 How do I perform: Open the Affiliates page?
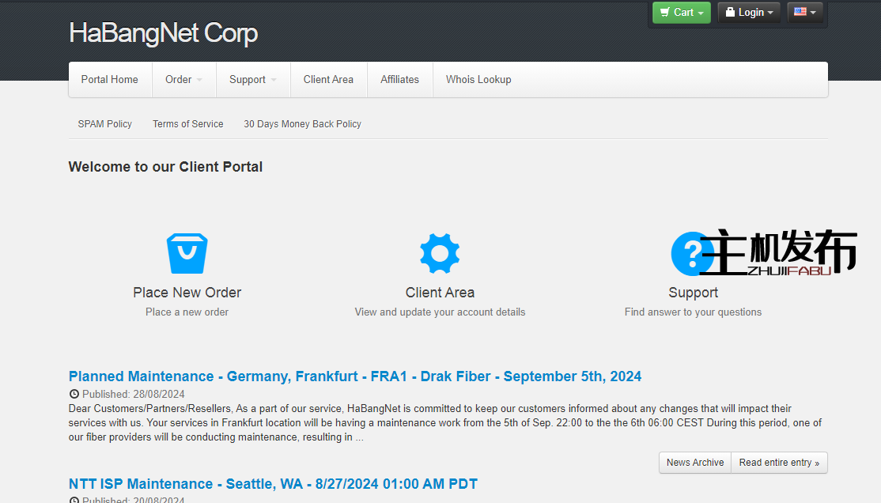pyautogui.click(x=399, y=80)
